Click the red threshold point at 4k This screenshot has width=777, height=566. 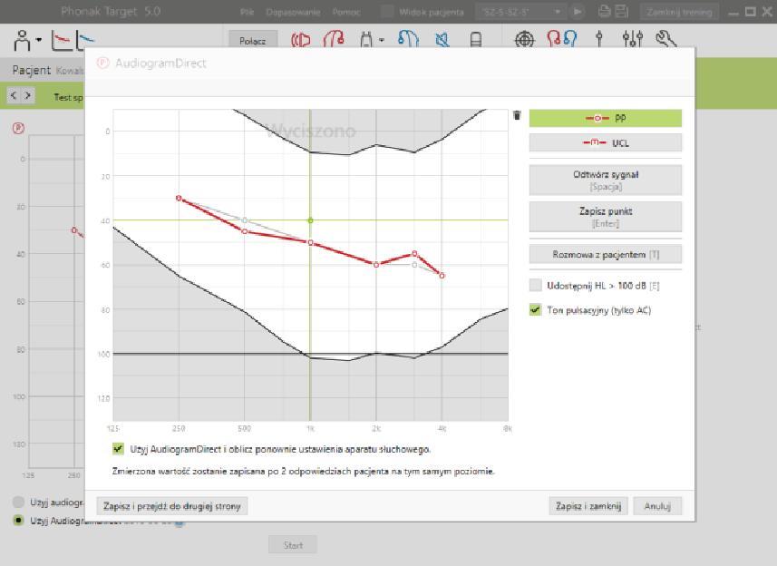click(442, 276)
